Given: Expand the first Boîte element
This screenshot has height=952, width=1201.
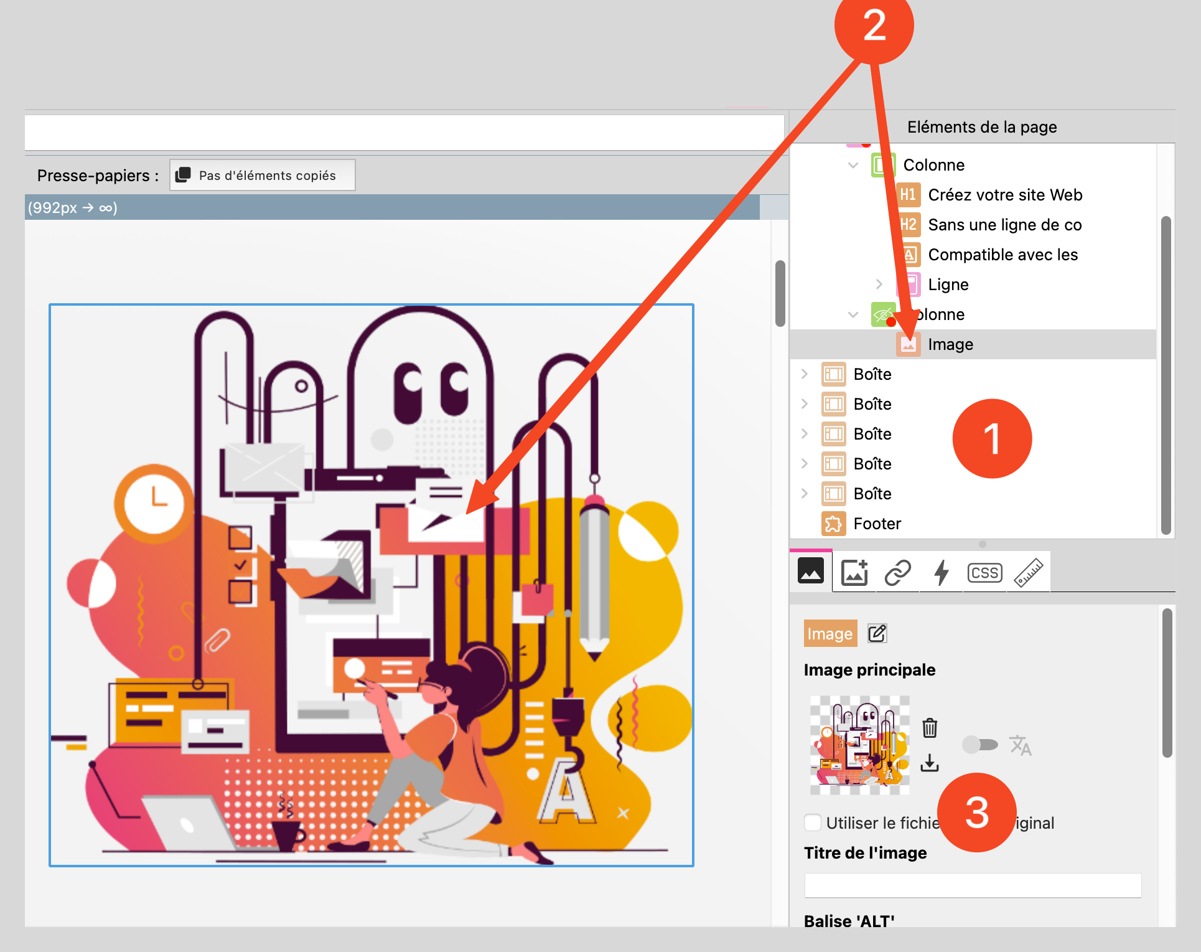Looking at the screenshot, I should click(805, 374).
